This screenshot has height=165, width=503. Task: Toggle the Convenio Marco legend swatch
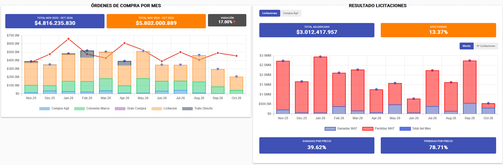point(79,109)
